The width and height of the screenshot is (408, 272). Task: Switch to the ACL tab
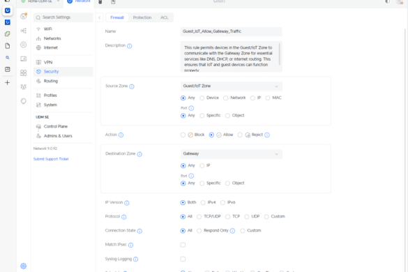click(164, 17)
